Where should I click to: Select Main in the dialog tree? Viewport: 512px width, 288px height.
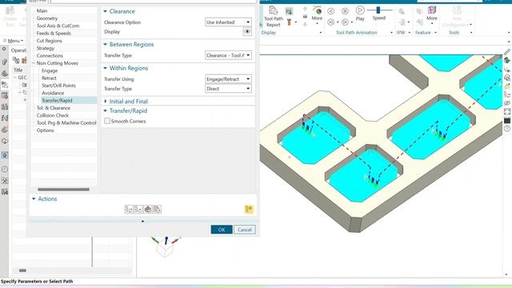point(42,10)
